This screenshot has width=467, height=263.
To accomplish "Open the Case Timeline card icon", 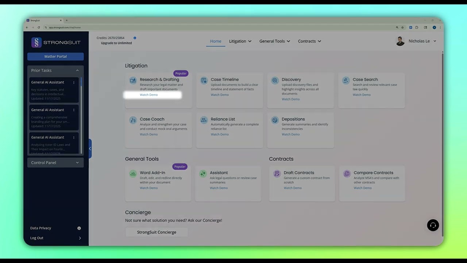I will (204, 80).
